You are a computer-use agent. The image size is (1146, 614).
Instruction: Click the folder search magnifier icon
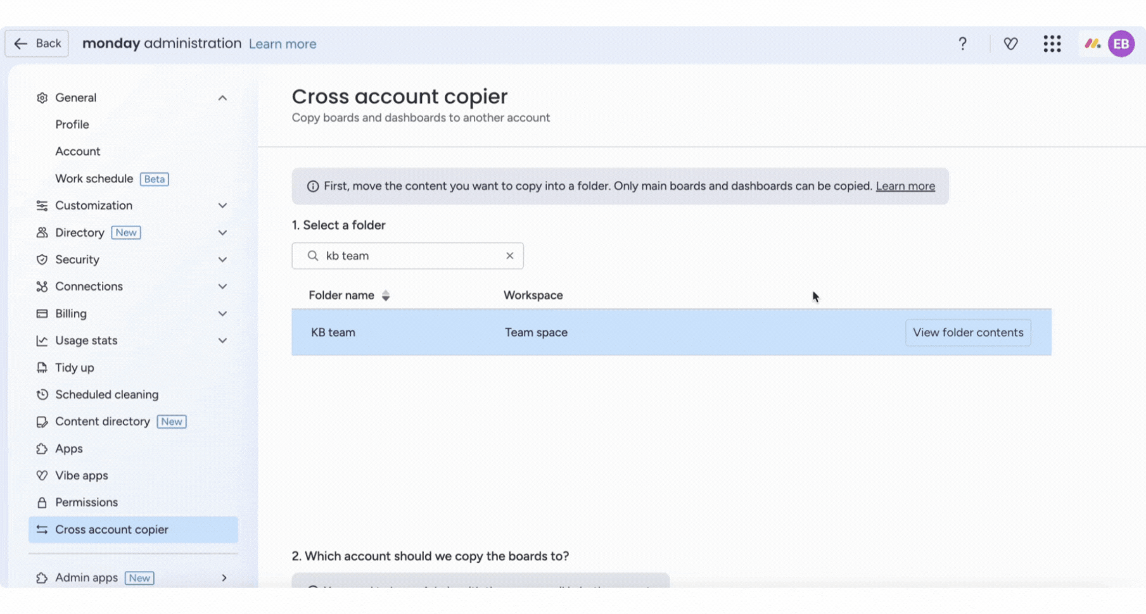click(x=313, y=256)
